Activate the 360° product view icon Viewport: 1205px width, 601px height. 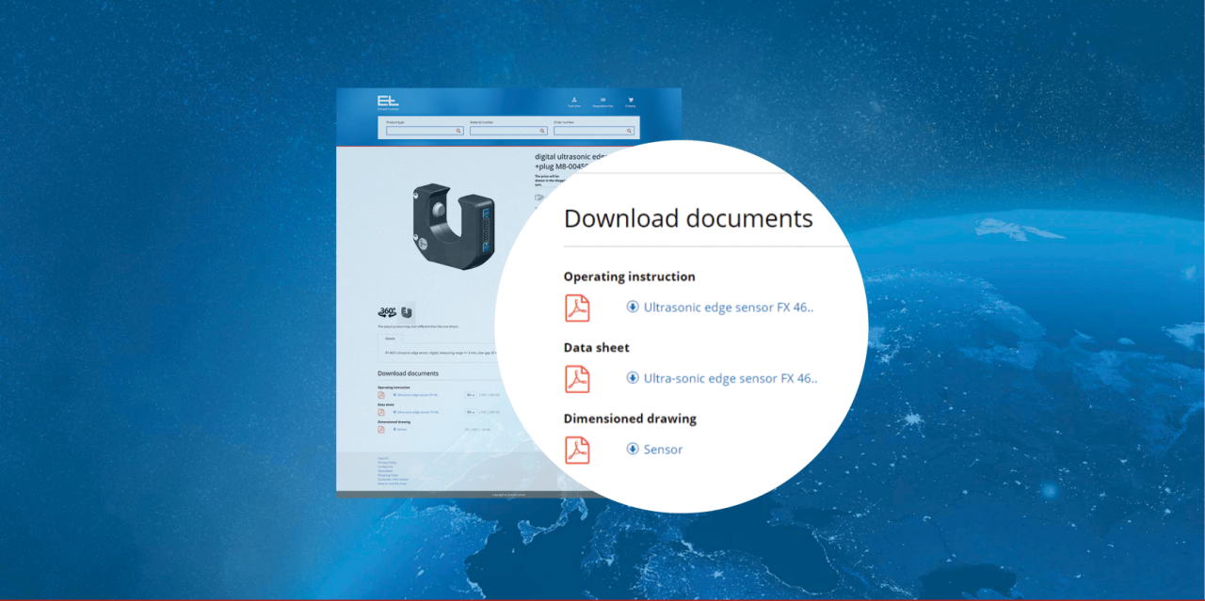coord(387,311)
